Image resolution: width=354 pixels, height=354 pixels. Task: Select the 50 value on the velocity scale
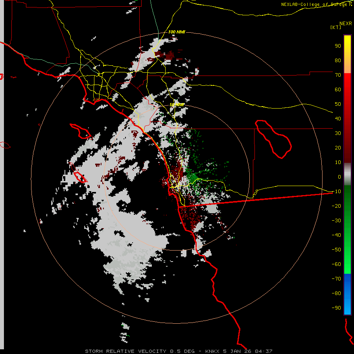click(338, 104)
